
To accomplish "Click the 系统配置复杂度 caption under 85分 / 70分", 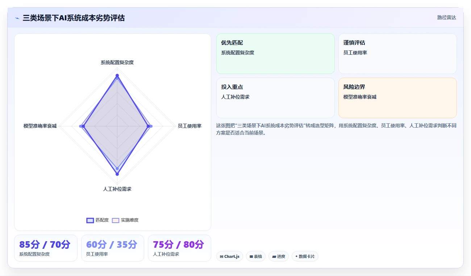I will click(x=34, y=254).
